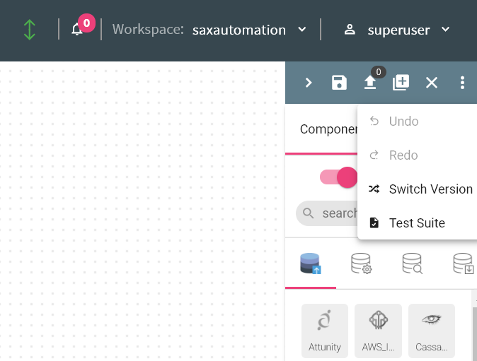The height and width of the screenshot is (361, 477).
Task: Click the green up-down arrows icon
Action: (30, 30)
